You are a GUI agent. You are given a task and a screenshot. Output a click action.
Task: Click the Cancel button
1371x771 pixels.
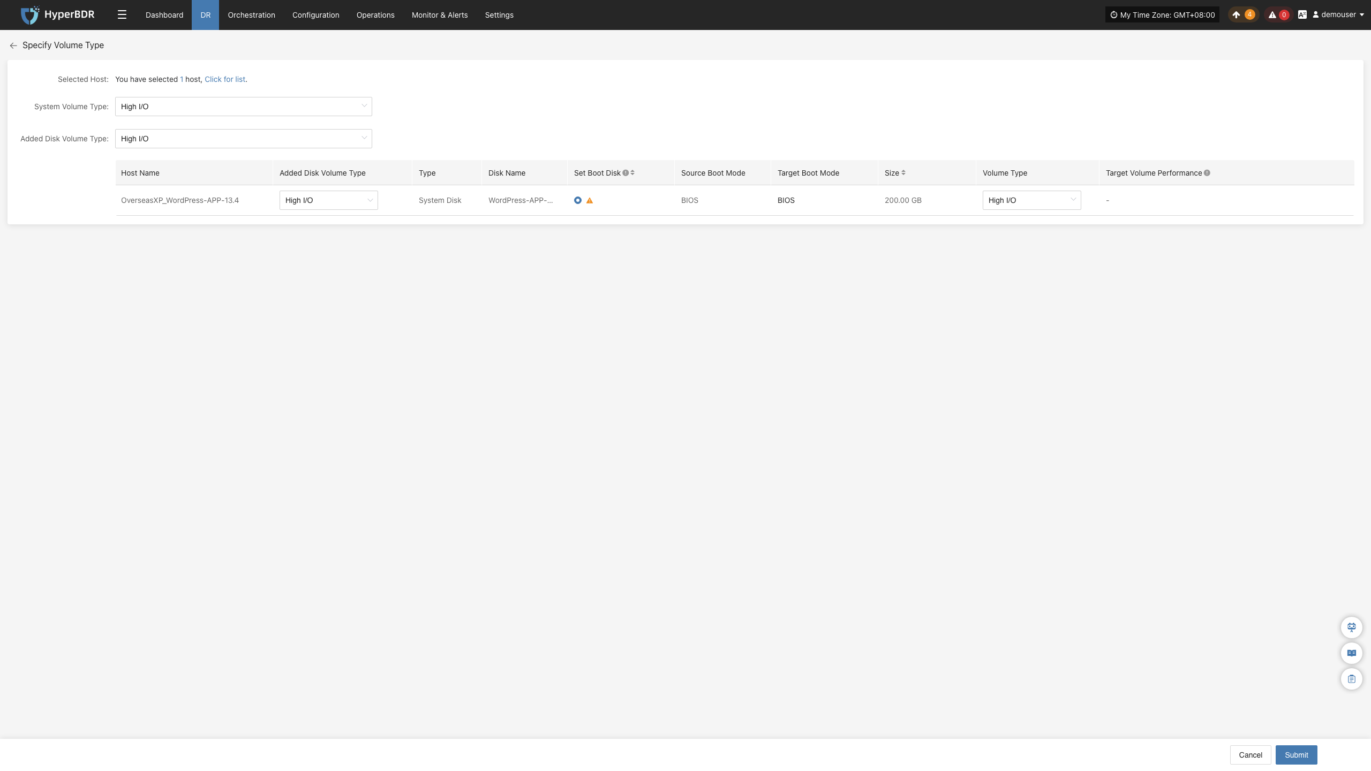point(1251,755)
